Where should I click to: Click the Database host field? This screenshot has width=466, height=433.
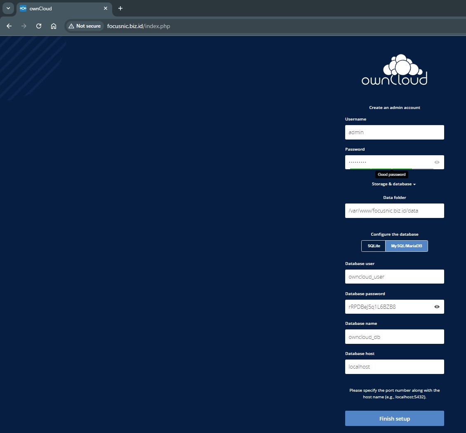394,367
